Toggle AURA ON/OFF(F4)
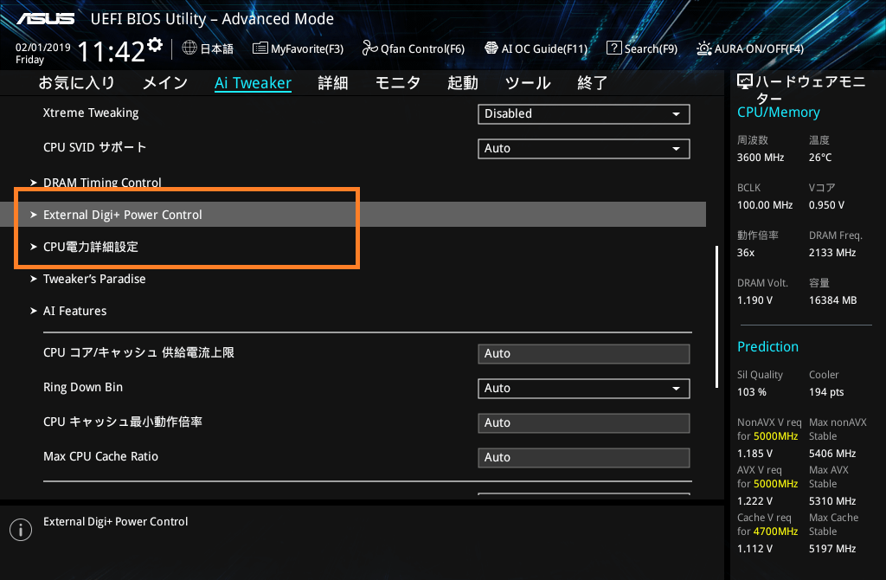The image size is (886, 580). [750, 48]
